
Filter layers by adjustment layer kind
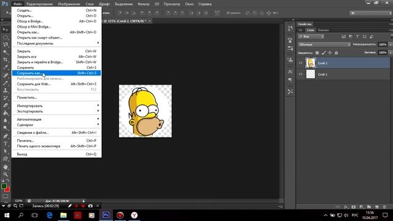(x=351, y=37)
